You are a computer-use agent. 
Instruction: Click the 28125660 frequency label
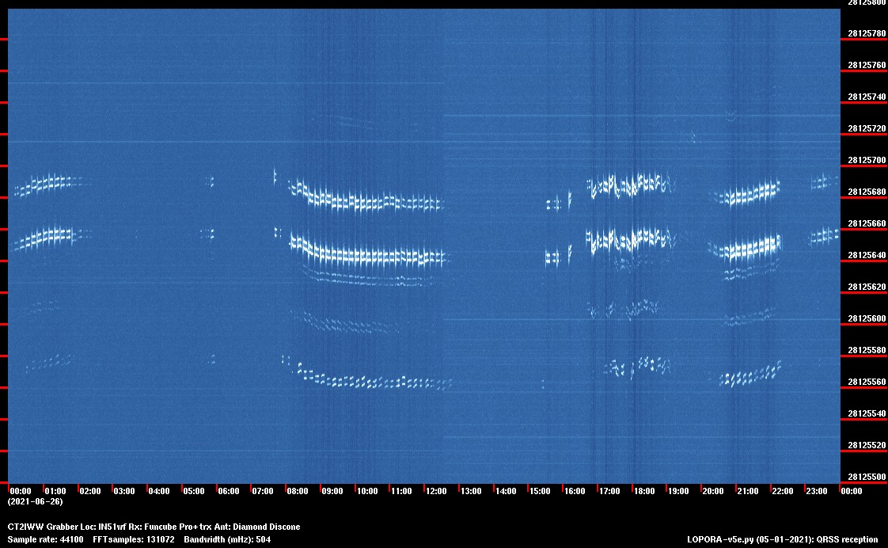point(867,224)
